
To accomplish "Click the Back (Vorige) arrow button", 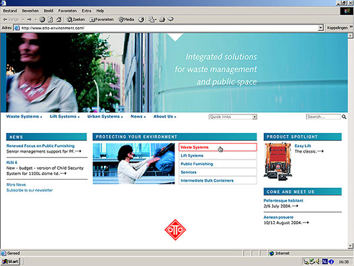I will click(11, 20).
